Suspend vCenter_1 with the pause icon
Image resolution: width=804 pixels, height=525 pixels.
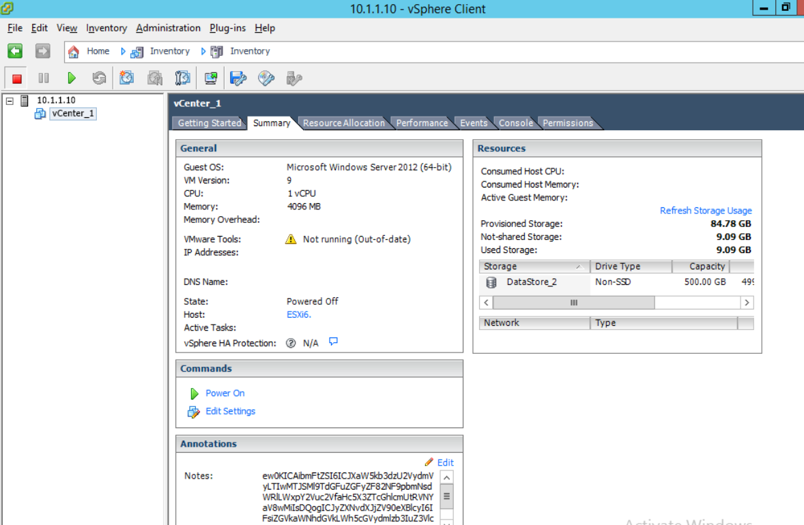[44, 78]
